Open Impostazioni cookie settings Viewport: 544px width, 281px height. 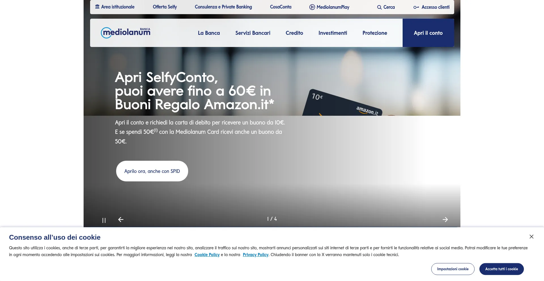click(453, 269)
